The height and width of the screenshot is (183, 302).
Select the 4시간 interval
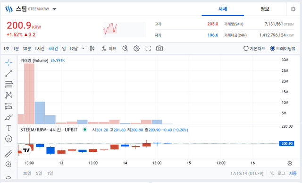pyautogui.click(x=53, y=49)
